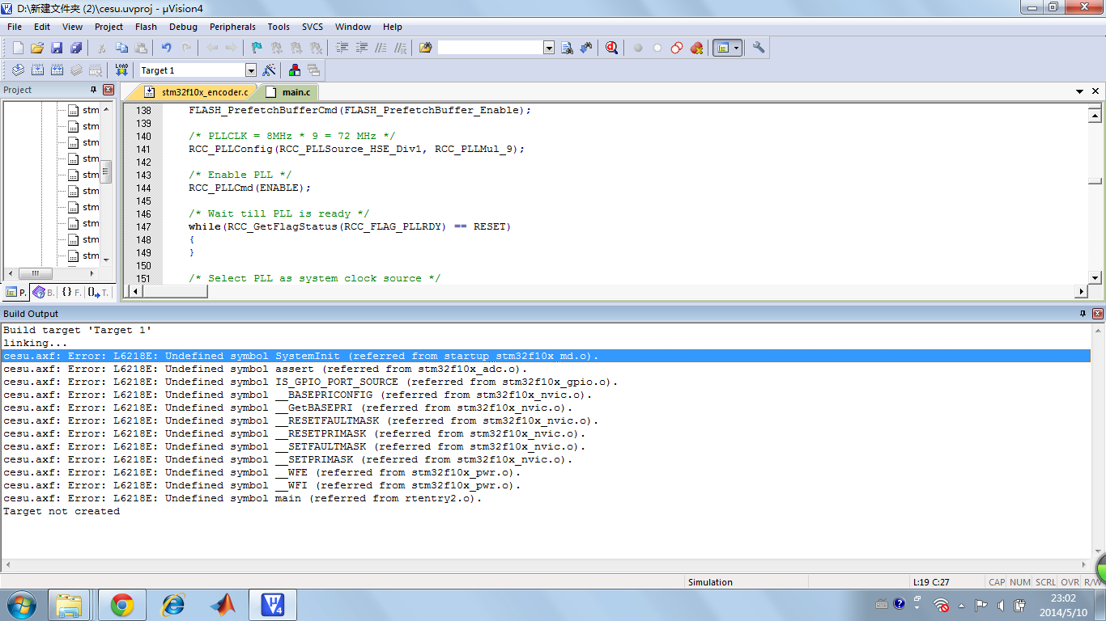This screenshot has height=621, width=1106.
Task: Open the Peripherals menu
Action: [232, 27]
